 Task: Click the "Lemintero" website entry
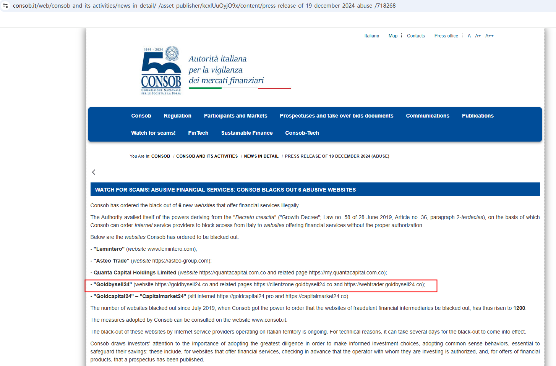(144, 249)
